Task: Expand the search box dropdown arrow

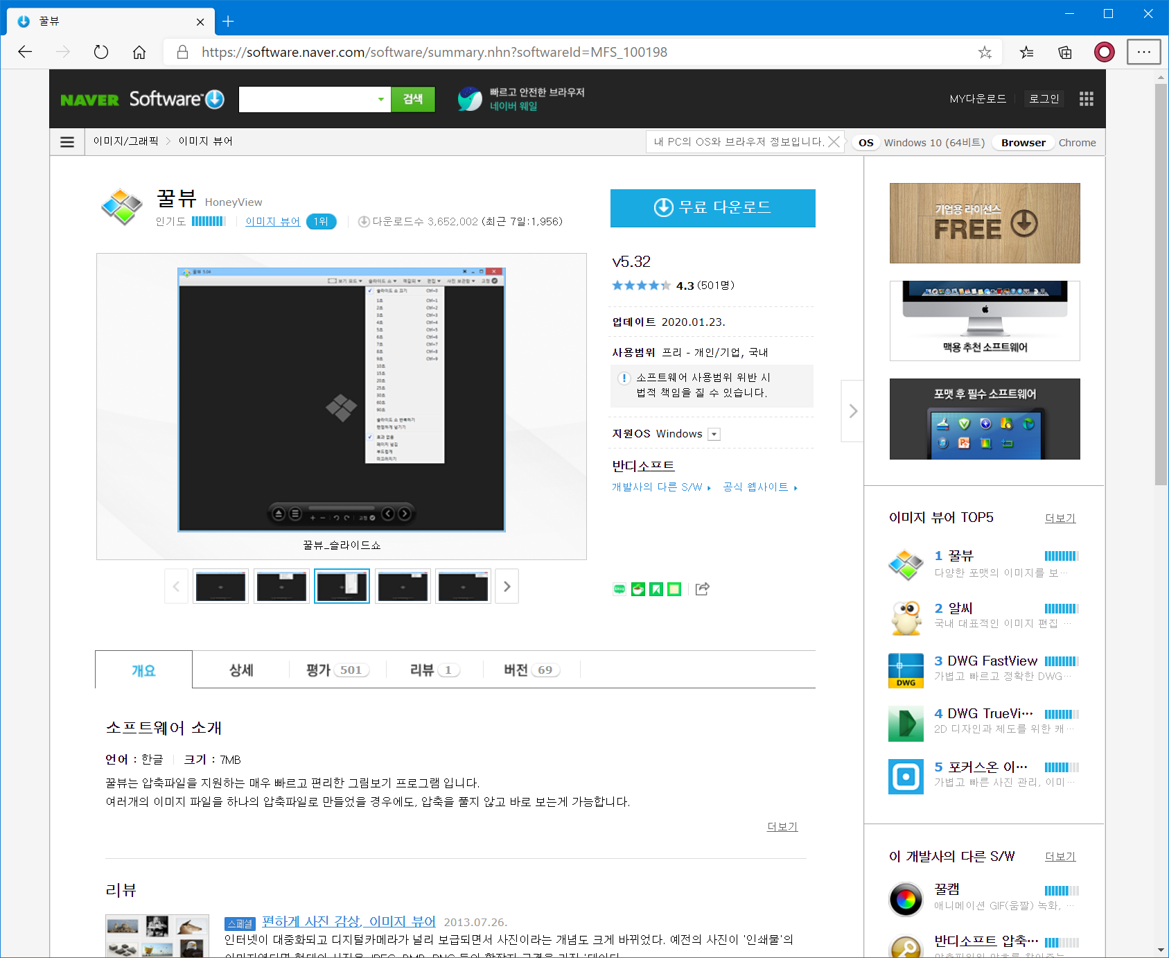Action: [380, 99]
